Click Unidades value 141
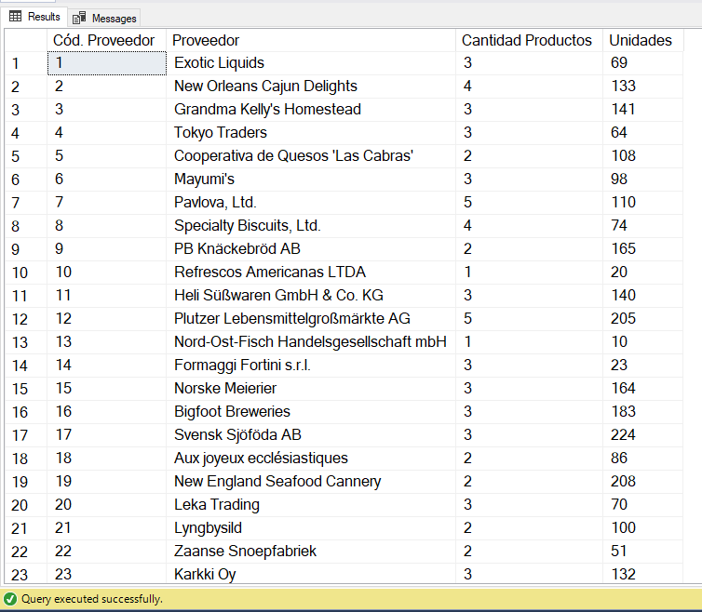 coord(643,110)
